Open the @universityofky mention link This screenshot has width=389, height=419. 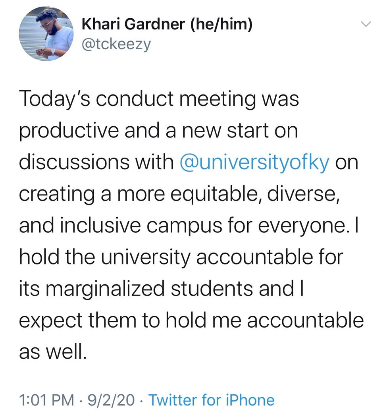pyautogui.click(x=254, y=163)
